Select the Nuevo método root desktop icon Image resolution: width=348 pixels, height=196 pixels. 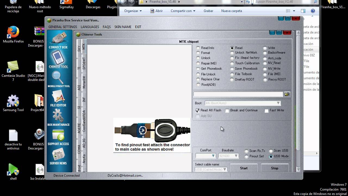point(40,7)
